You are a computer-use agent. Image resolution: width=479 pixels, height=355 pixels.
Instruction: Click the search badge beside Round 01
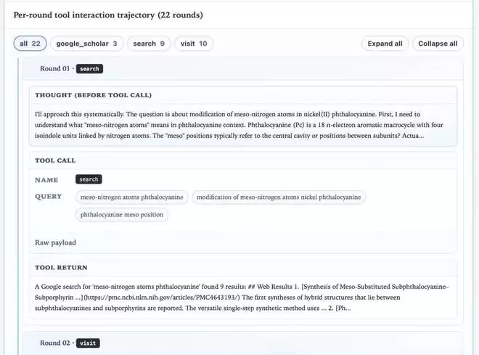point(89,69)
